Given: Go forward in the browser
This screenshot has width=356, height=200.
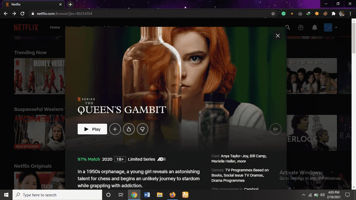Looking at the screenshot, I should pyautogui.click(x=14, y=14).
